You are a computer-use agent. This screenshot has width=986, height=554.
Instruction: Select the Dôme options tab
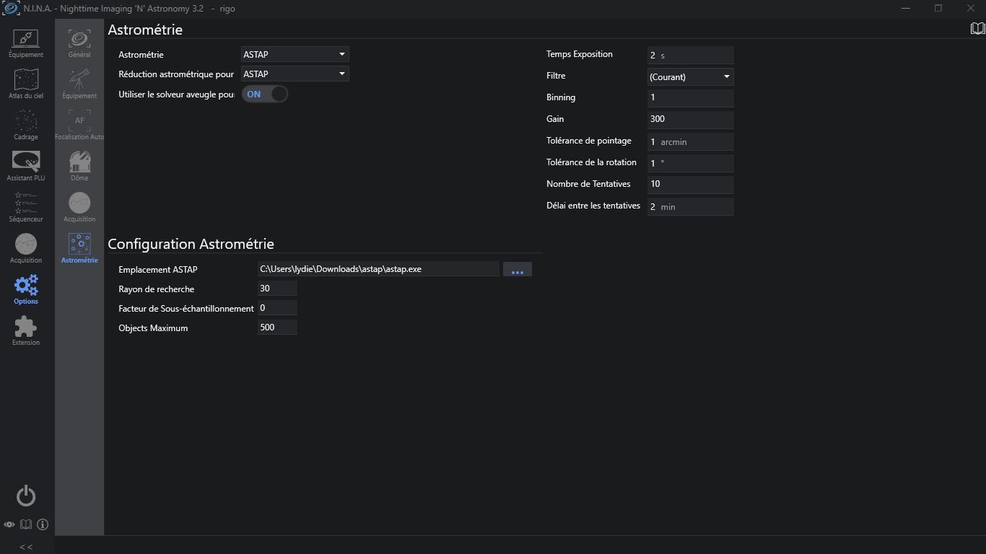tap(79, 166)
